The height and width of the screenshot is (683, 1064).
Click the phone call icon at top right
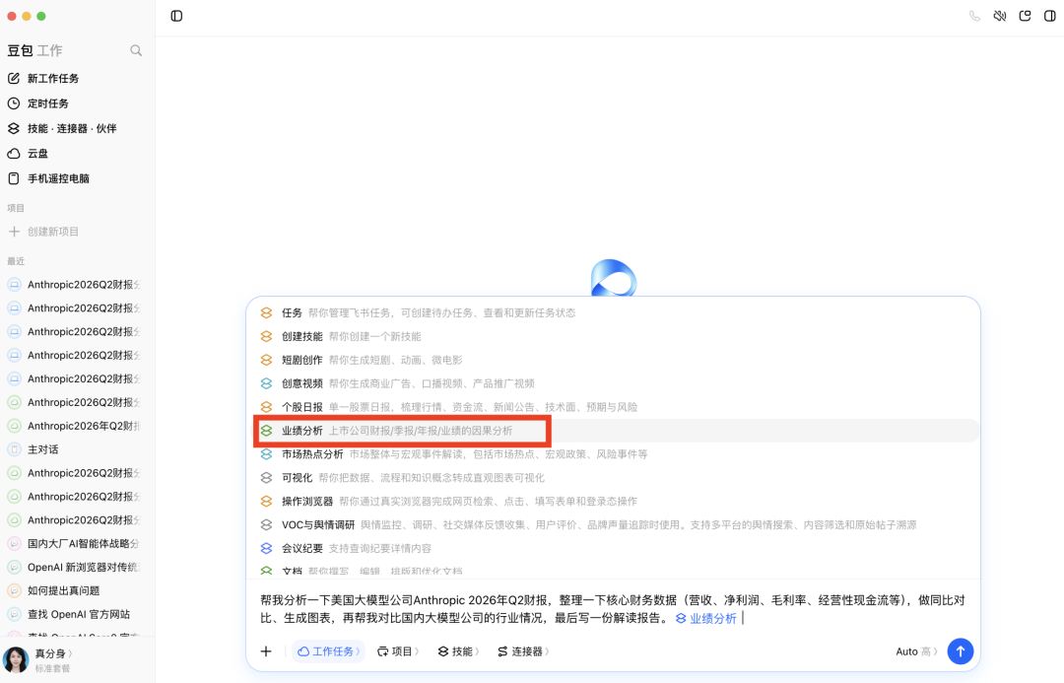974,16
